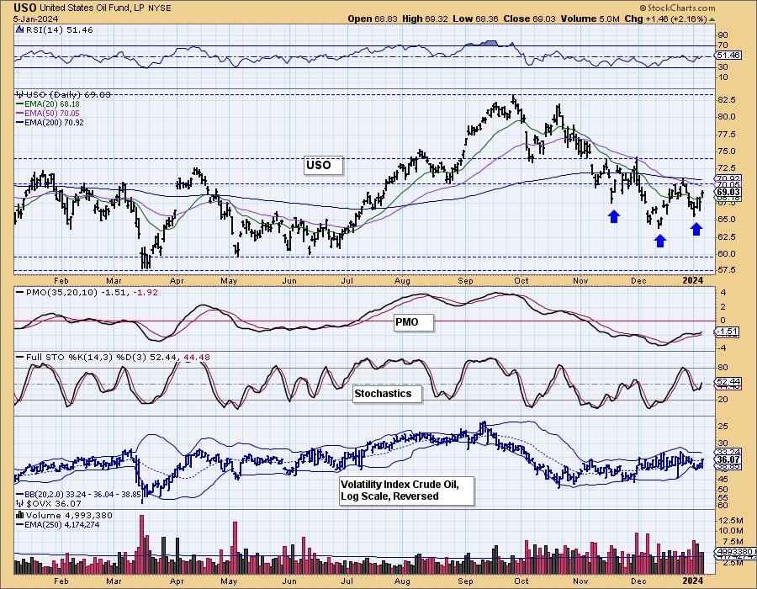Click the RSI axis label 90
Screen dimensions: 757x589
tap(723, 34)
